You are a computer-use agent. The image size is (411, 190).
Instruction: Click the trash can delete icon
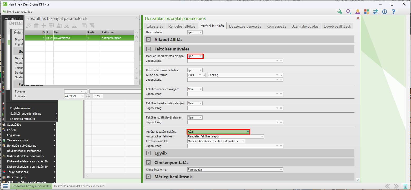pyautogui.click(x=36, y=25)
